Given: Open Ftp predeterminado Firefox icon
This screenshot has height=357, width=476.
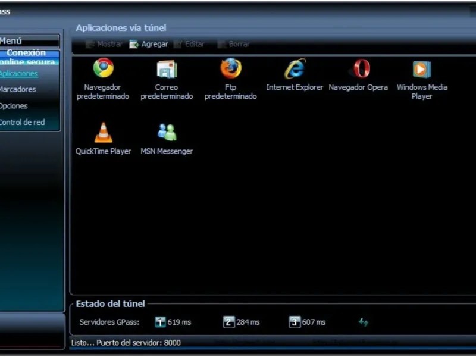Looking at the screenshot, I should 231,68.
